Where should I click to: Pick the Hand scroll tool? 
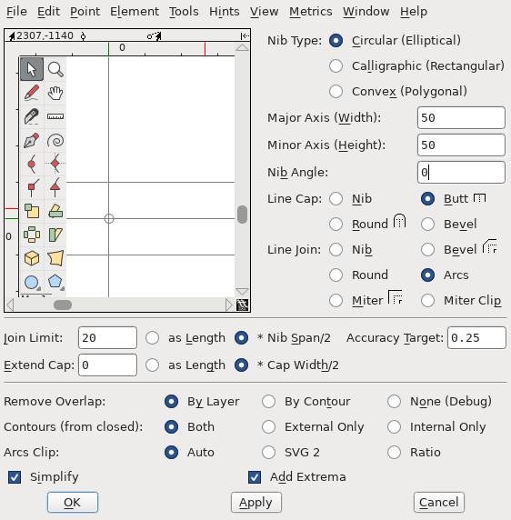pos(55,93)
